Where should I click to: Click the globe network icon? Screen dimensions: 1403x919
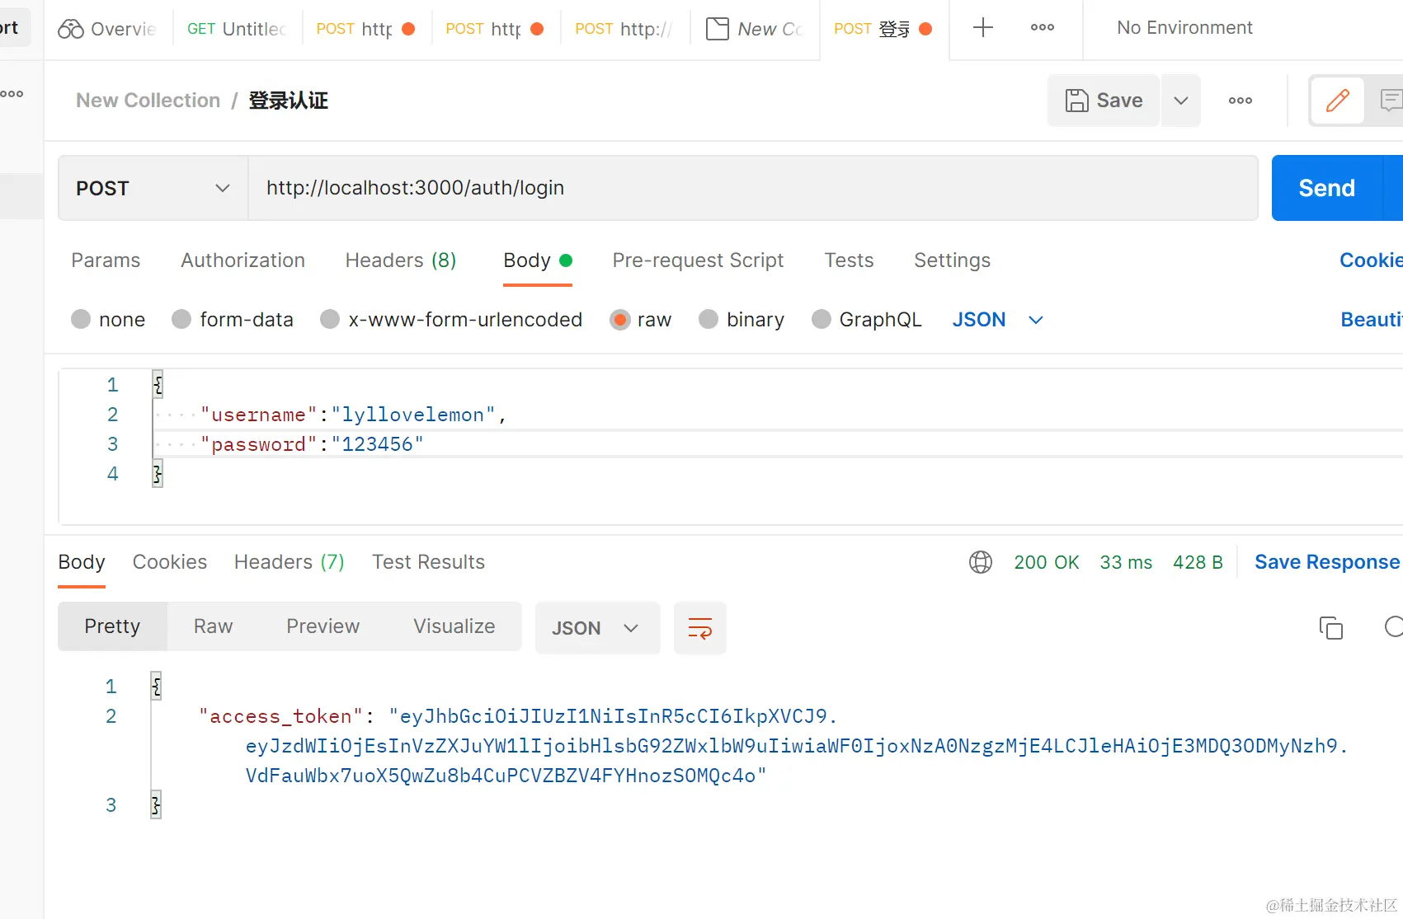(x=981, y=562)
